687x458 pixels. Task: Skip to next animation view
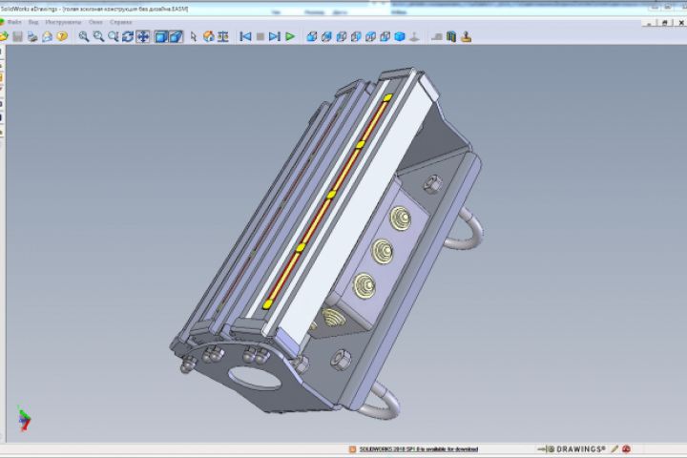tap(274, 37)
